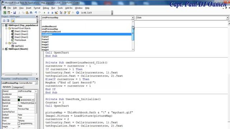Click the Caption property value field
Screen dimensions: 230x129
pos(26,109)
